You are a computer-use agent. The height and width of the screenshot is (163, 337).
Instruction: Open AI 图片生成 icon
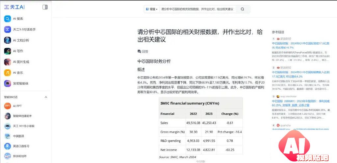coord(8,62)
